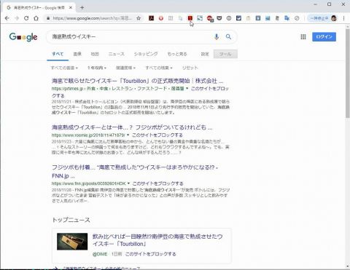
Task: Open the すべての結果 results filter dropdown
Action: point(159,68)
